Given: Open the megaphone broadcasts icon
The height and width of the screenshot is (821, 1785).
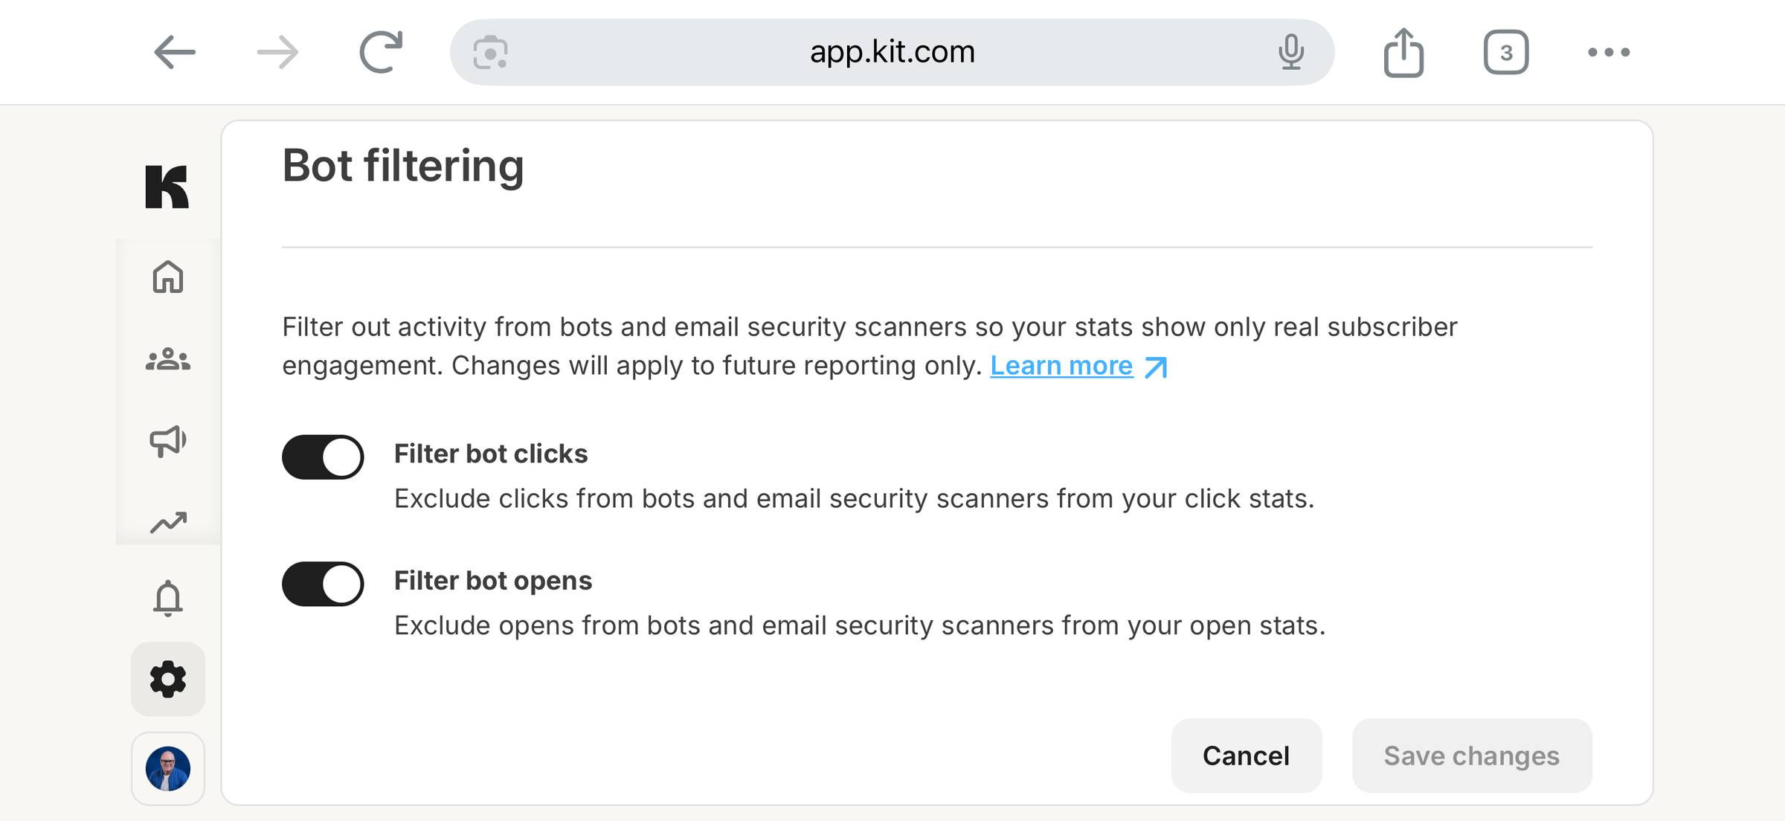Looking at the screenshot, I should [x=168, y=441].
